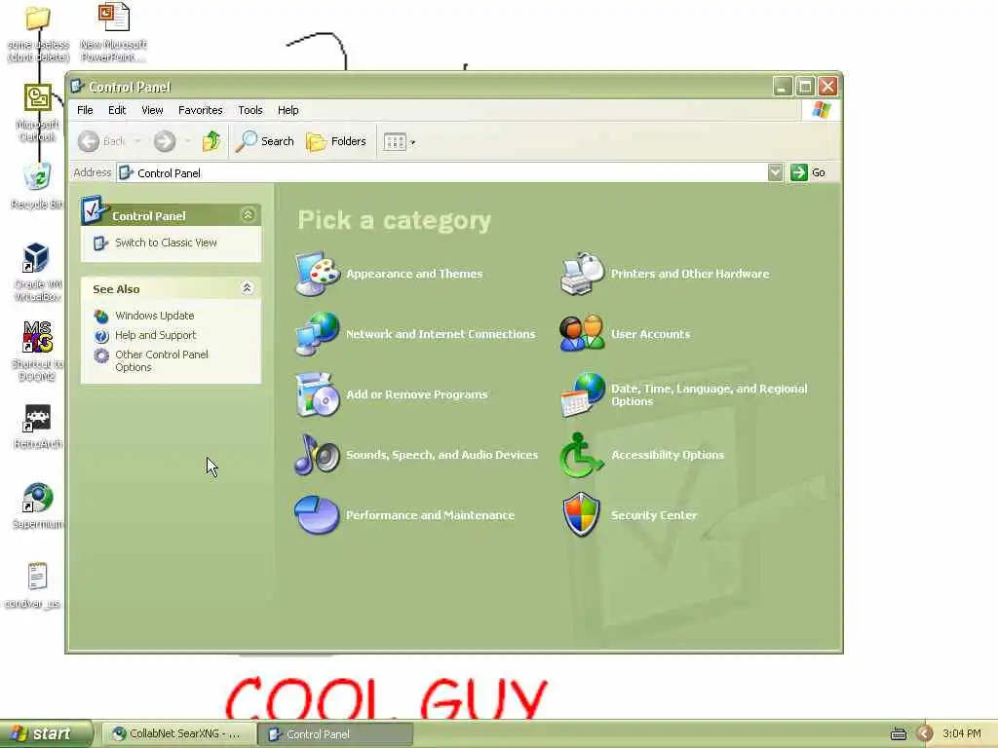Open the Forward history dropdown arrow
Viewport: 998px width, 748px height.
pos(188,141)
